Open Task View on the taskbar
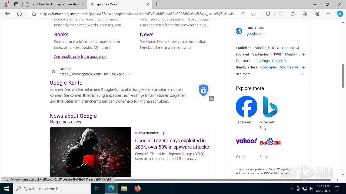 (98, 189)
